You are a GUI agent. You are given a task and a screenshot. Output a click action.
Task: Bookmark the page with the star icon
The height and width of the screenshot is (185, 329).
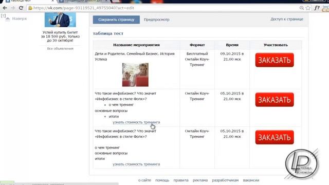308,8
